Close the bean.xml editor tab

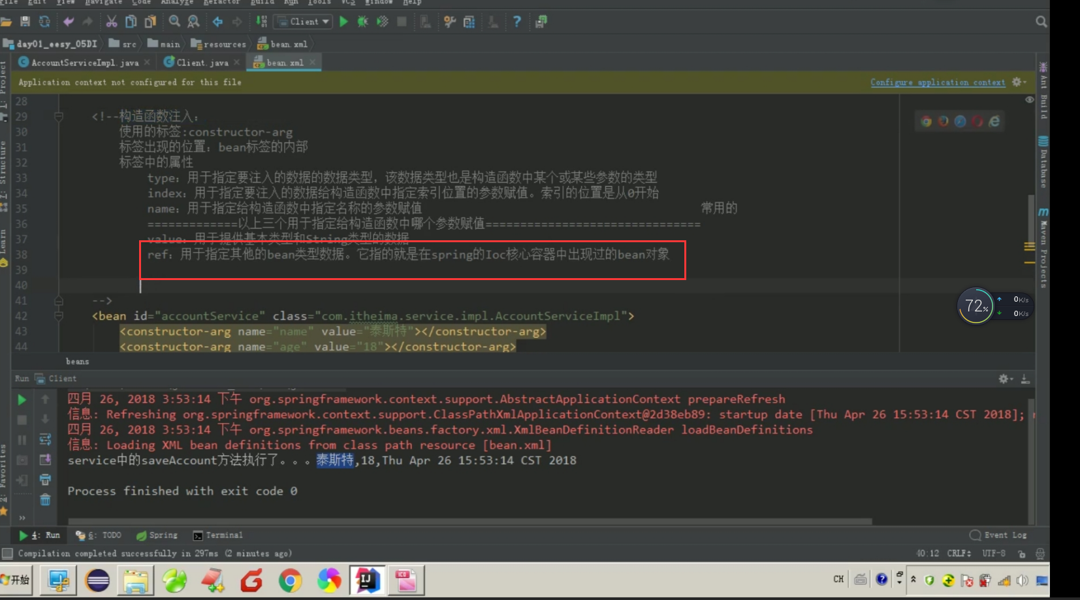pos(313,63)
